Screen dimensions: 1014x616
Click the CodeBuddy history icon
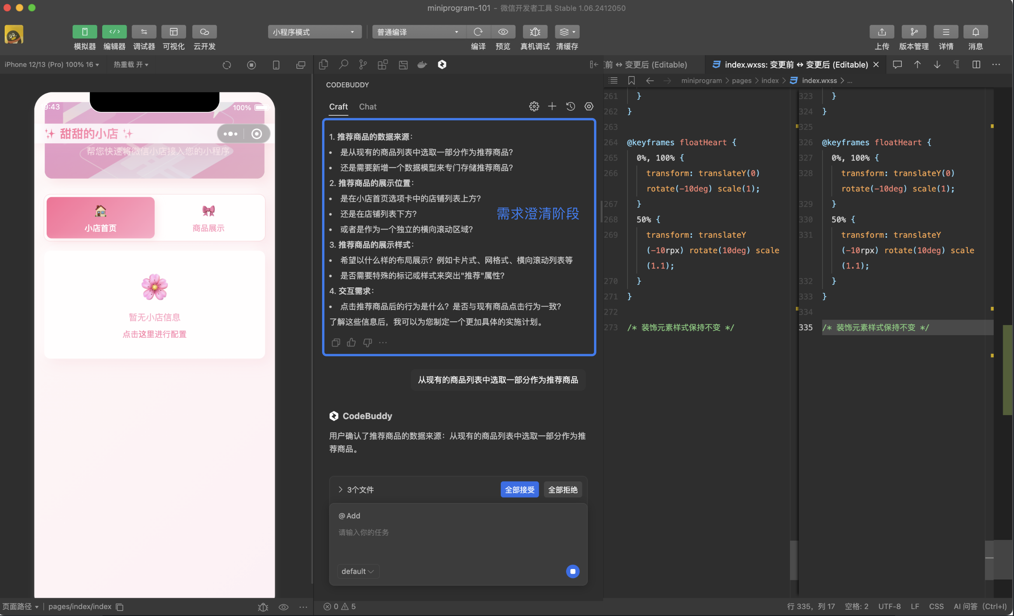[570, 106]
